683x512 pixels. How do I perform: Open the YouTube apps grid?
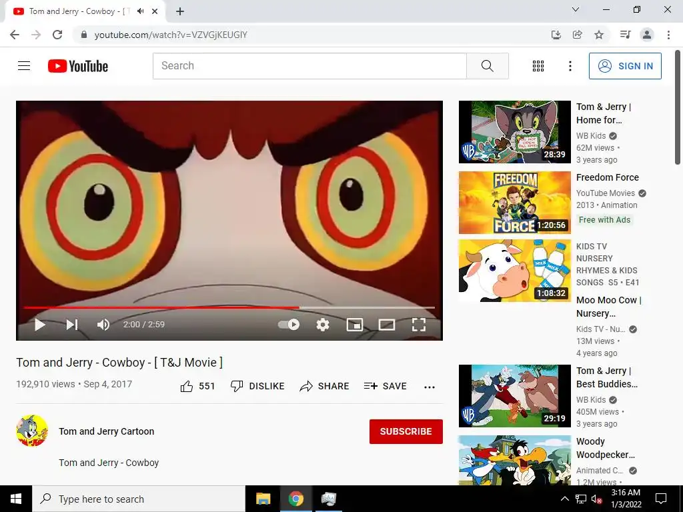click(538, 66)
